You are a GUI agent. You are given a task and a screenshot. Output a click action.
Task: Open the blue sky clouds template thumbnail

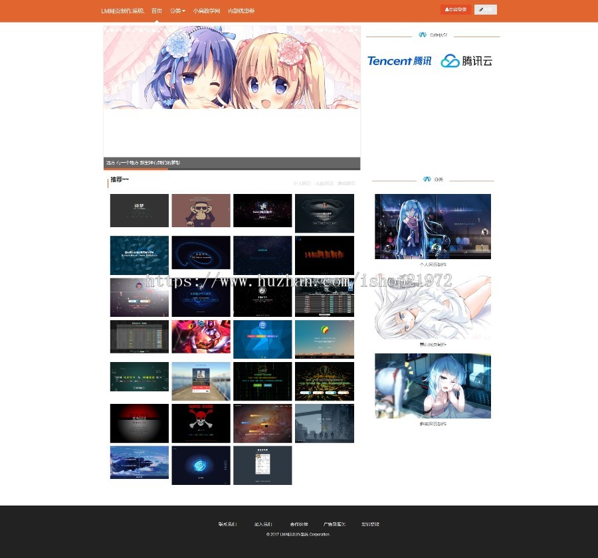140,462
